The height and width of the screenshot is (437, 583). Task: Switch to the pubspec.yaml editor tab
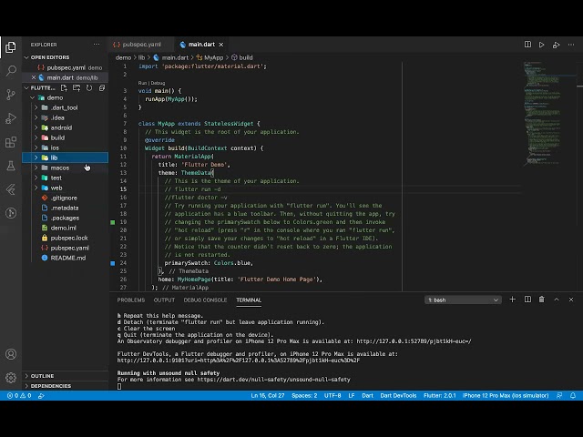coord(141,44)
